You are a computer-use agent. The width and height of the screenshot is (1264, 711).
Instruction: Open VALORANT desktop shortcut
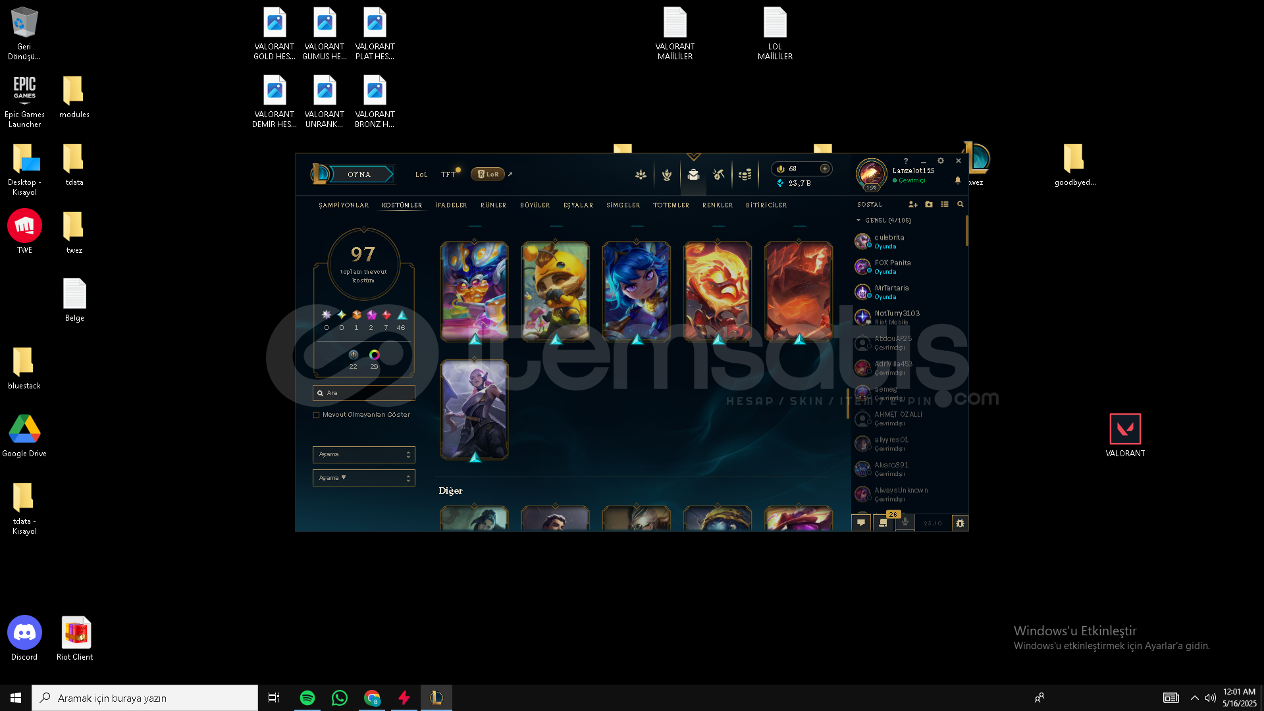(1125, 434)
